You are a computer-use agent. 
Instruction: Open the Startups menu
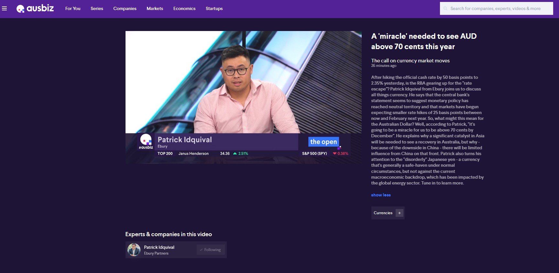click(x=214, y=8)
